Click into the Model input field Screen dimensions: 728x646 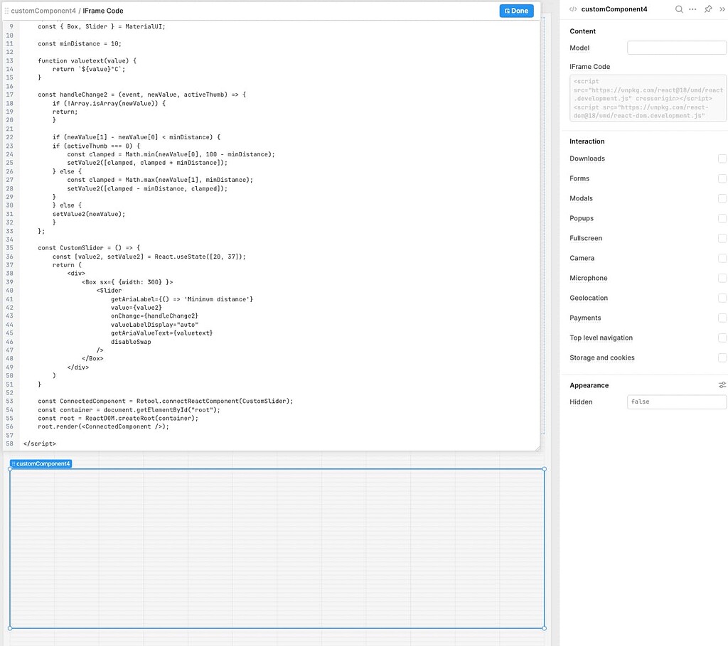(x=676, y=48)
